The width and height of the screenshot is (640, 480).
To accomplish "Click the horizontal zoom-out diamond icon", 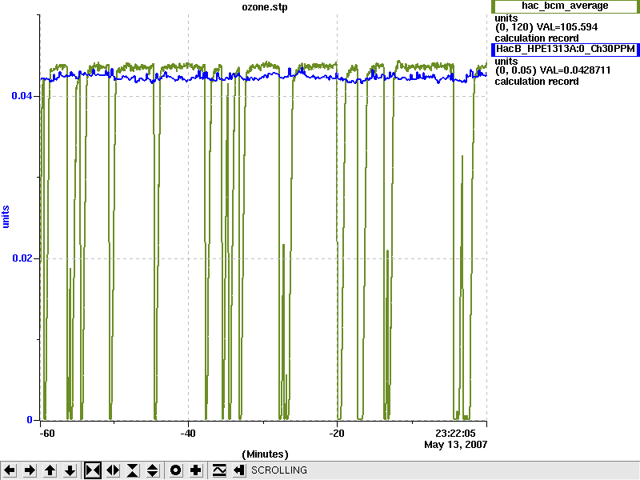I will (x=113, y=470).
